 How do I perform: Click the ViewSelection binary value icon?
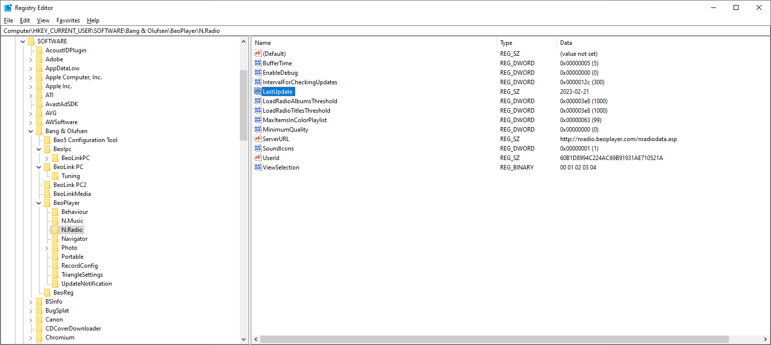click(x=258, y=168)
